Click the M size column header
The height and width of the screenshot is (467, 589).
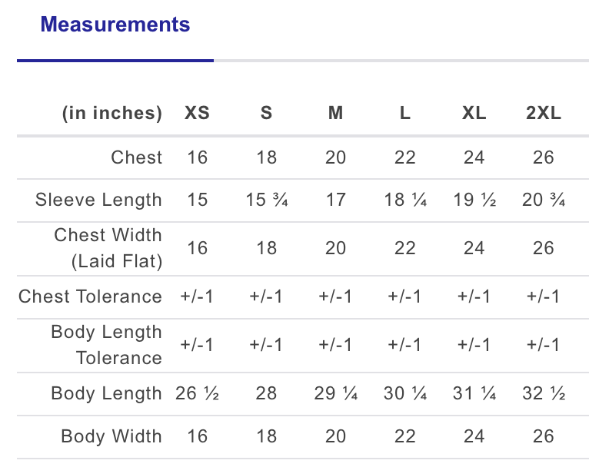coord(335,113)
